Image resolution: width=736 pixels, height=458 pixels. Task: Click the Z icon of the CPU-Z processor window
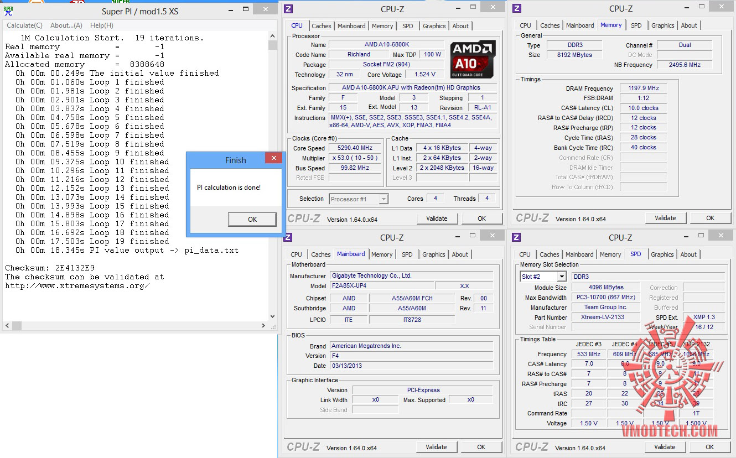click(x=288, y=9)
